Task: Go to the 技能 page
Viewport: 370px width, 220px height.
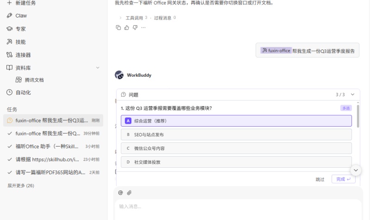Action: pos(20,42)
